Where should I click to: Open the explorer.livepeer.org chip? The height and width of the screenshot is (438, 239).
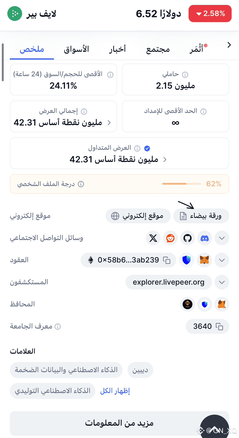coord(169,282)
